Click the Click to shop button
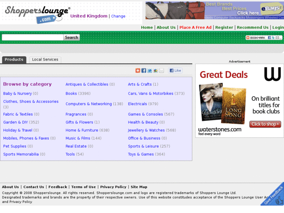Screen dimensions: 284x213 coord(265,124)
